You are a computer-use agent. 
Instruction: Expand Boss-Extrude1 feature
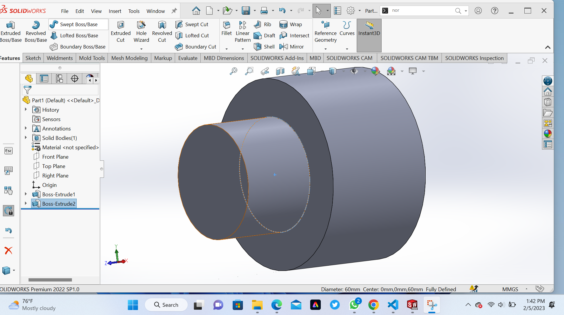[x=26, y=194]
